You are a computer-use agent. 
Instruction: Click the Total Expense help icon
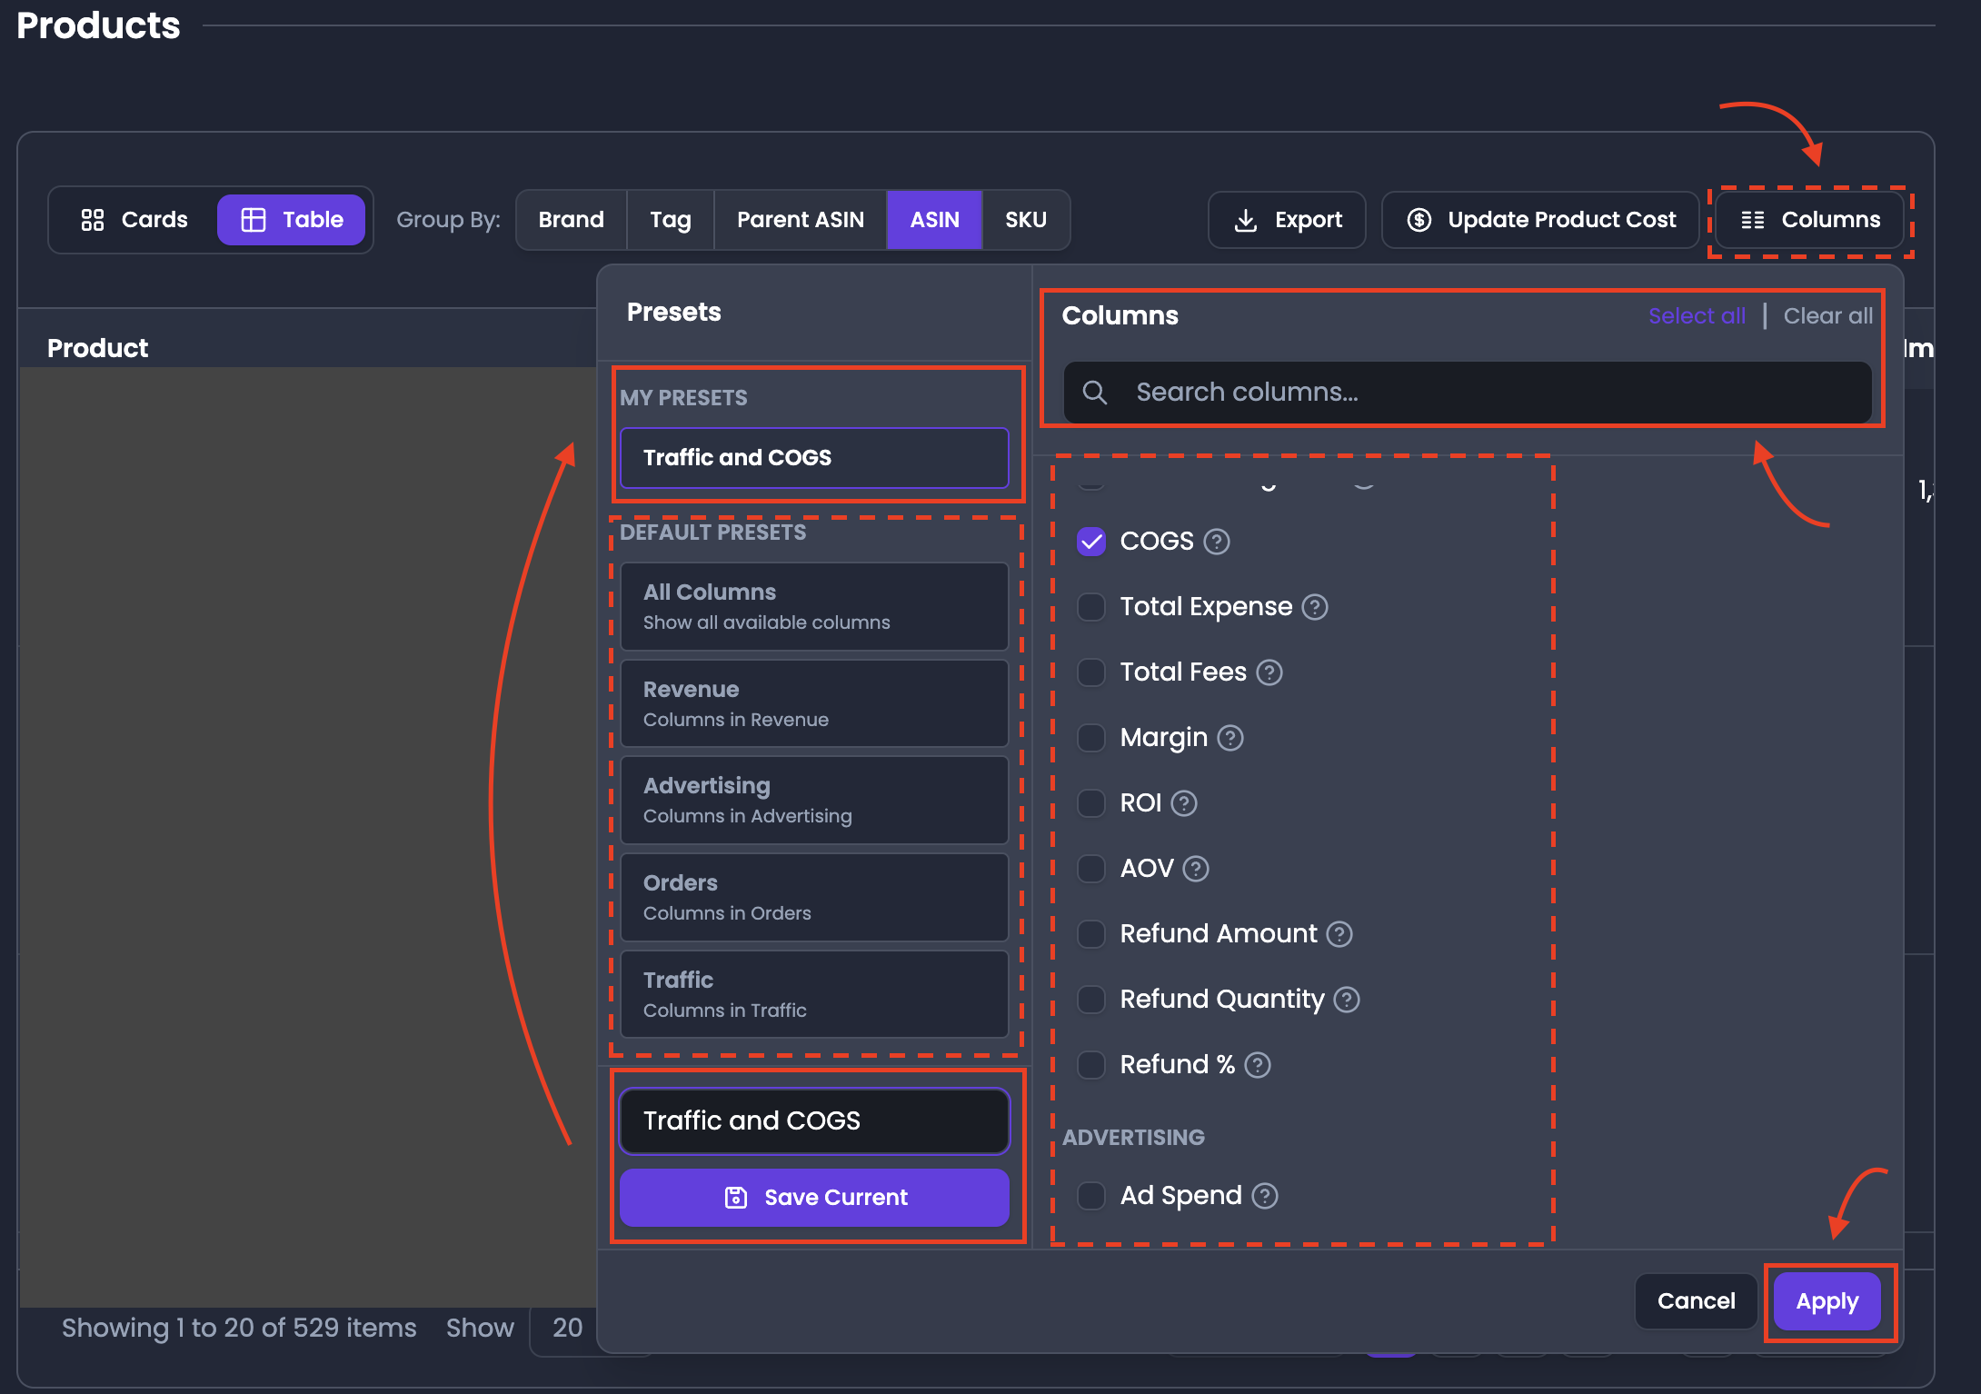coord(1315,607)
